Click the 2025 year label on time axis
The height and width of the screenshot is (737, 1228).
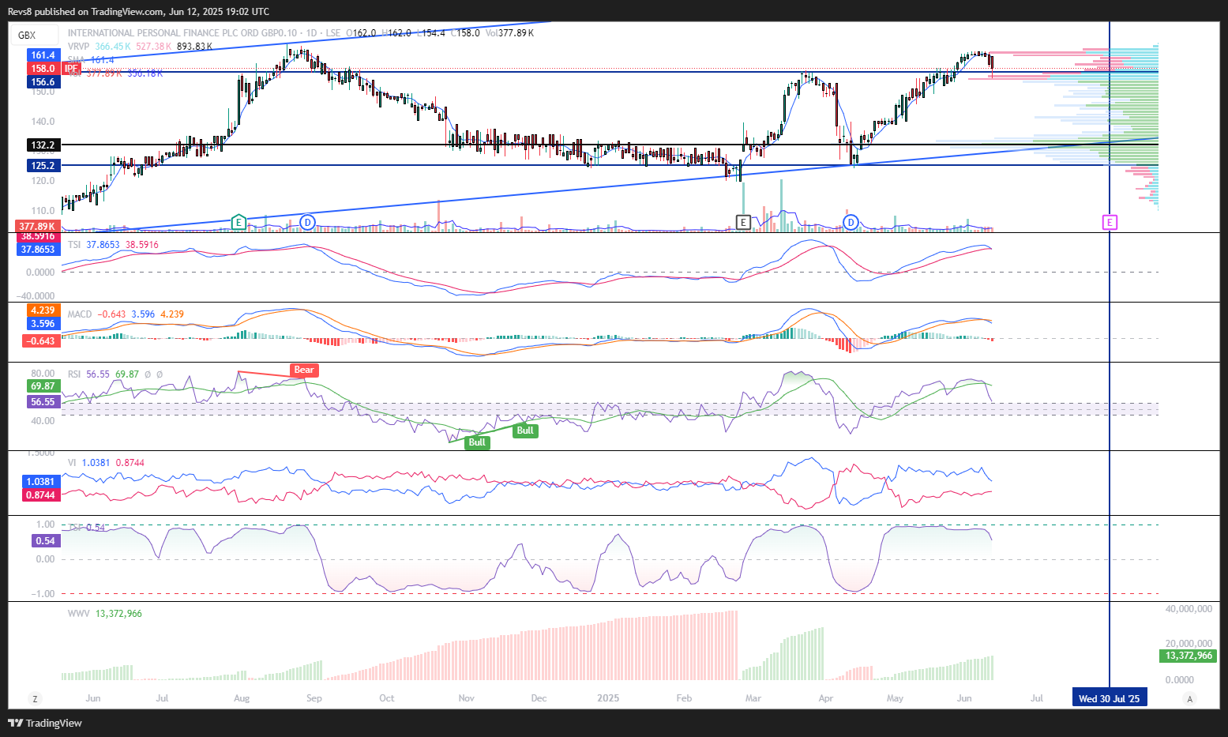[608, 698]
